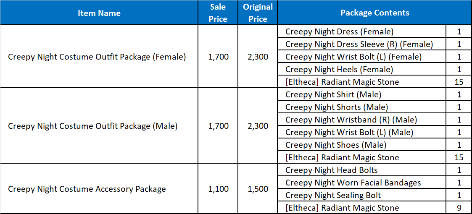Click the quantity 9 Radiant Magic Stone cell

coord(459,208)
